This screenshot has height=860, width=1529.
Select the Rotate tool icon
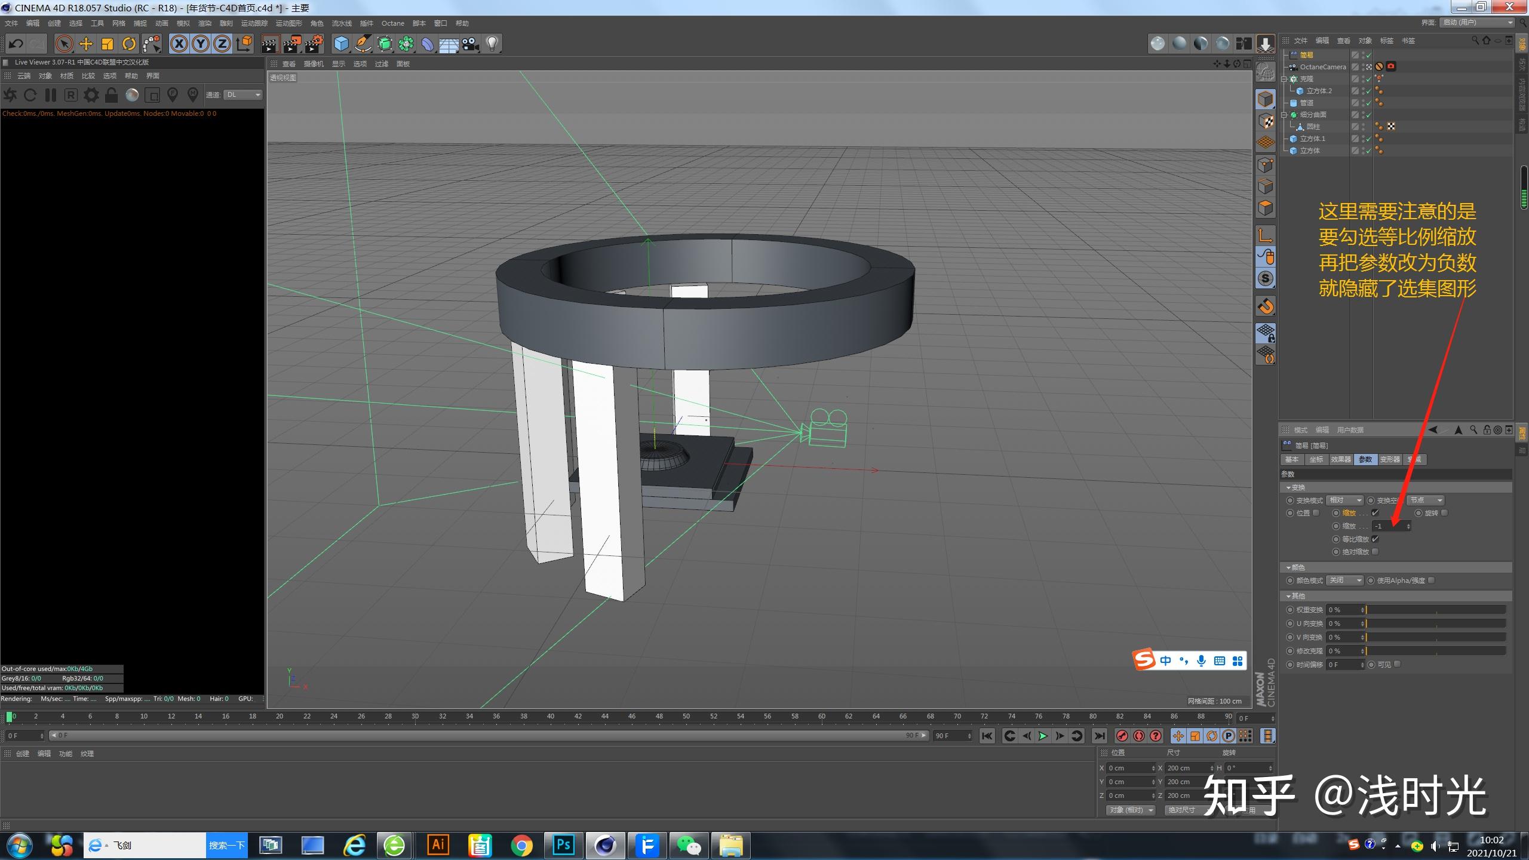click(129, 44)
